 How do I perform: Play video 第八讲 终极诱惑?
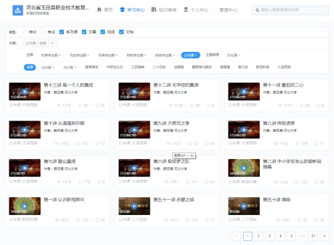coord(244,130)
